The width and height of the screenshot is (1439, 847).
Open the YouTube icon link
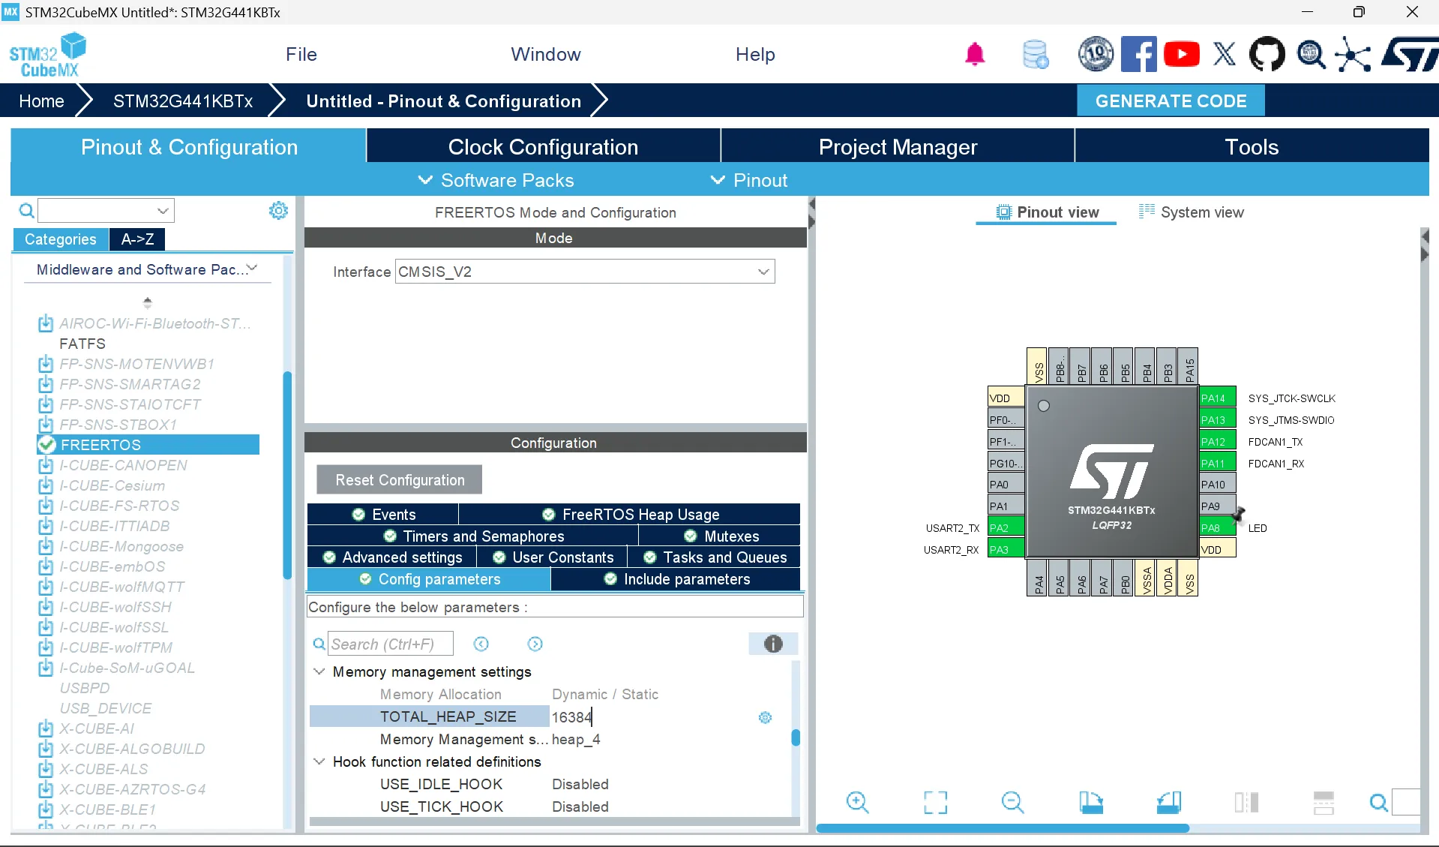pyautogui.click(x=1181, y=55)
